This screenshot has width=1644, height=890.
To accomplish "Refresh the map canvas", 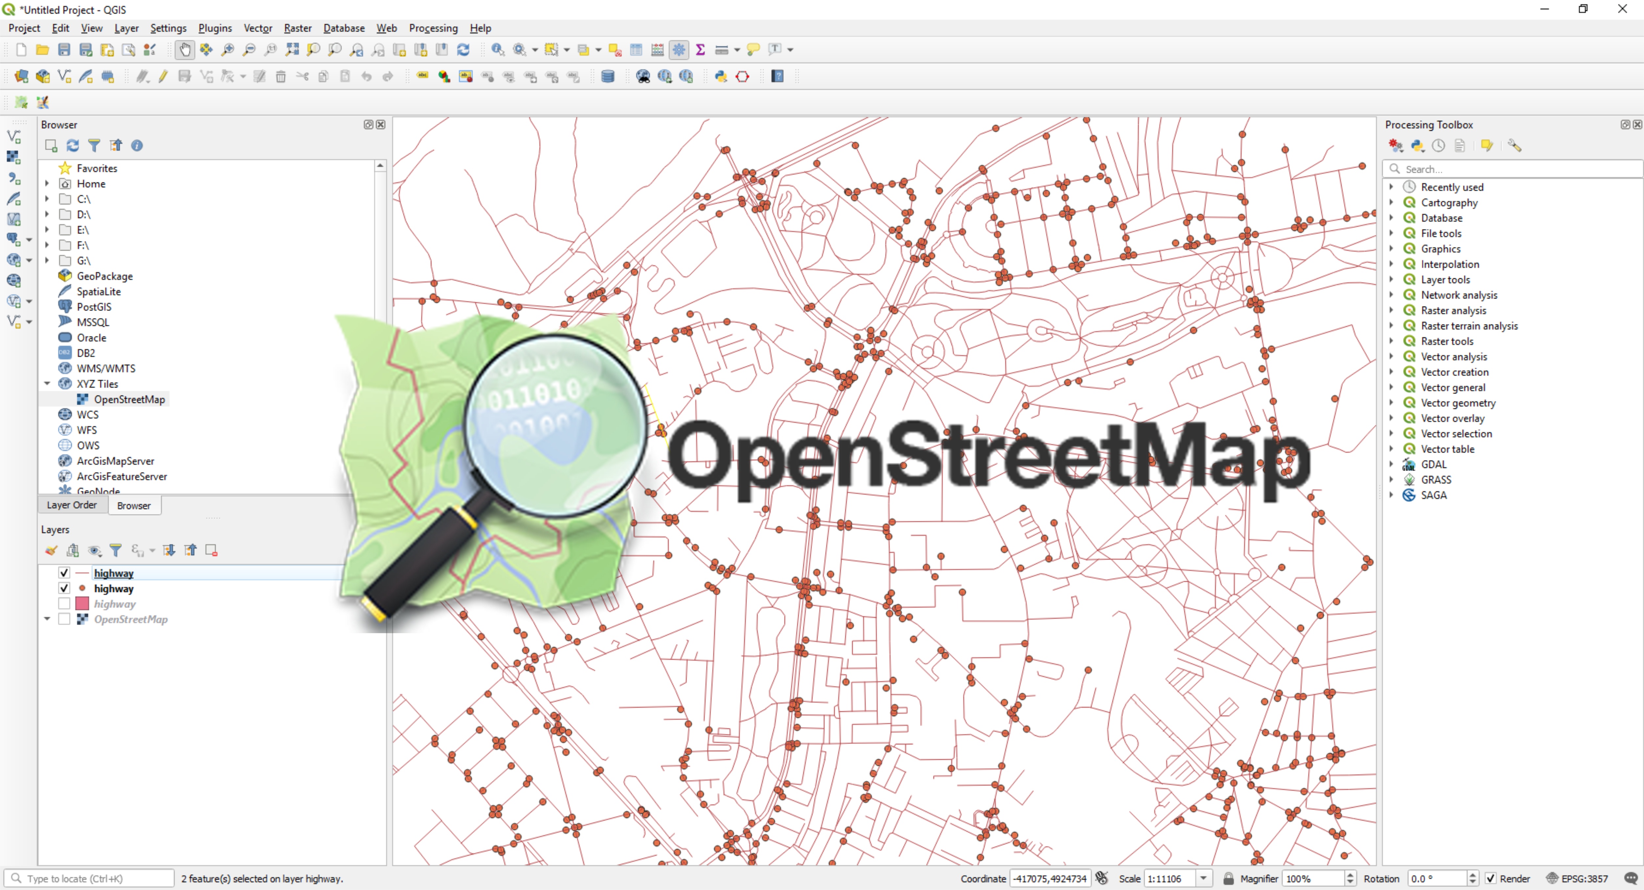I will [463, 50].
